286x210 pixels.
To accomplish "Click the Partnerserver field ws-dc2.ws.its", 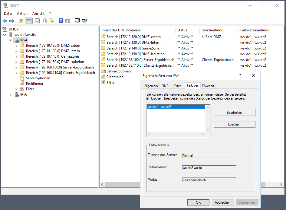I will click(209, 168).
